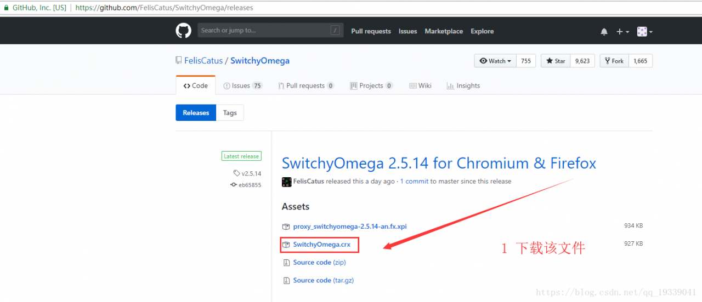This screenshot has width=702, height=302.
Task: Fork the SwitchyOmega repository
Action: tap(614, 61)
